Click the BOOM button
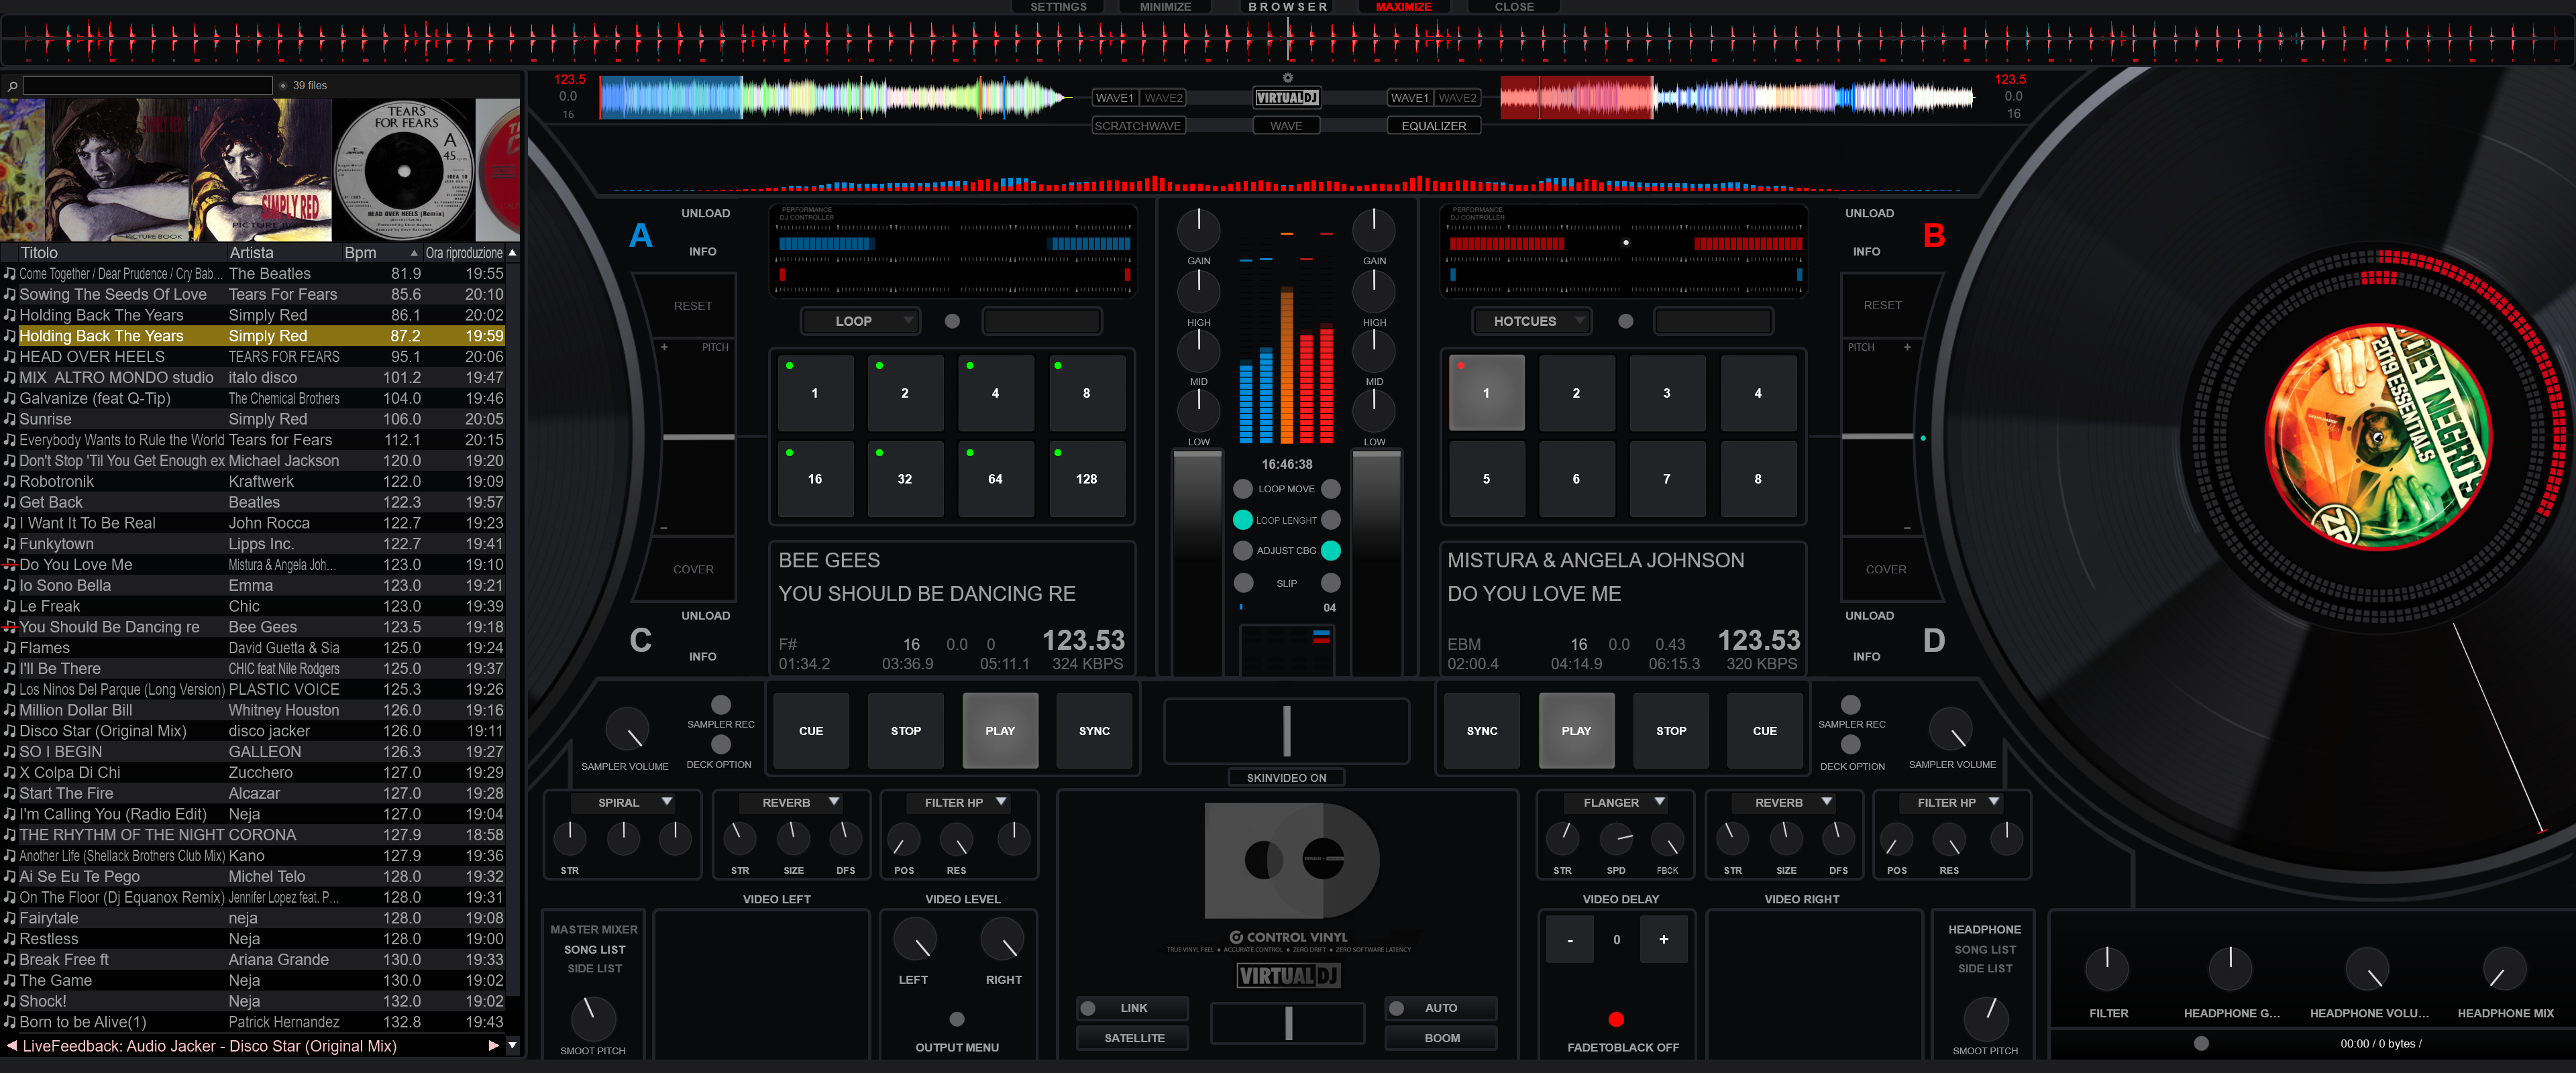The height and width of the screenshot is (1073, 2576). point(1441,1038)
